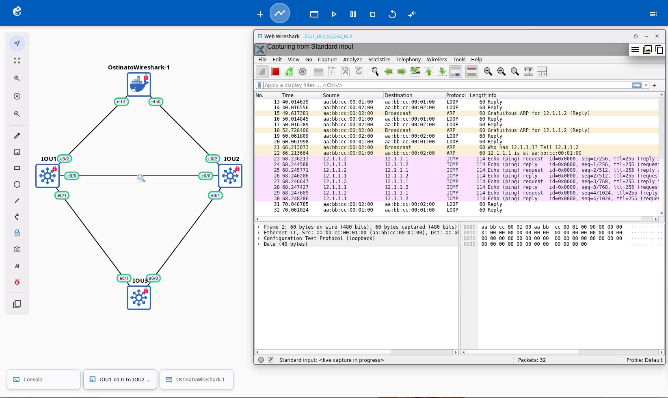Select the draw ellipse tool
The image size is (668, 398).
[x=17, y=184]
